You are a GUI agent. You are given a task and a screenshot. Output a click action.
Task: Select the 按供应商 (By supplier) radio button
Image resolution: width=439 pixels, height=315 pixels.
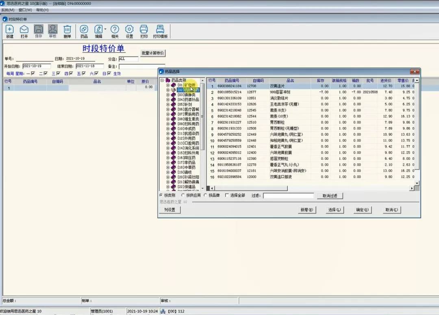coord(183,195)
